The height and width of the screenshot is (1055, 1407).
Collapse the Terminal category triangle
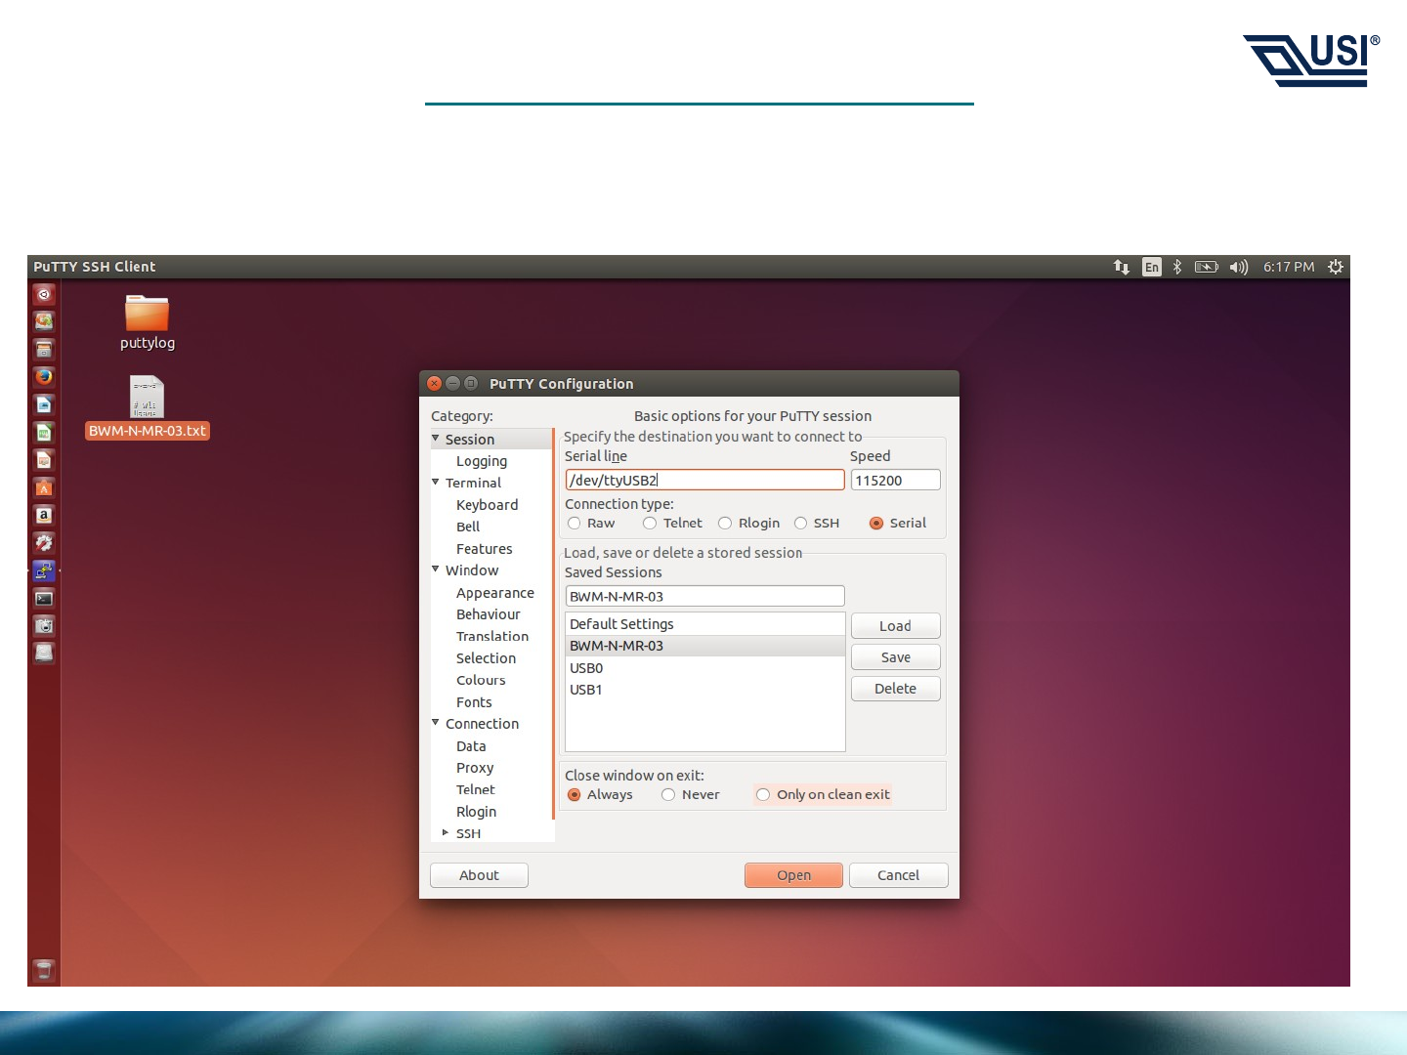436,482
